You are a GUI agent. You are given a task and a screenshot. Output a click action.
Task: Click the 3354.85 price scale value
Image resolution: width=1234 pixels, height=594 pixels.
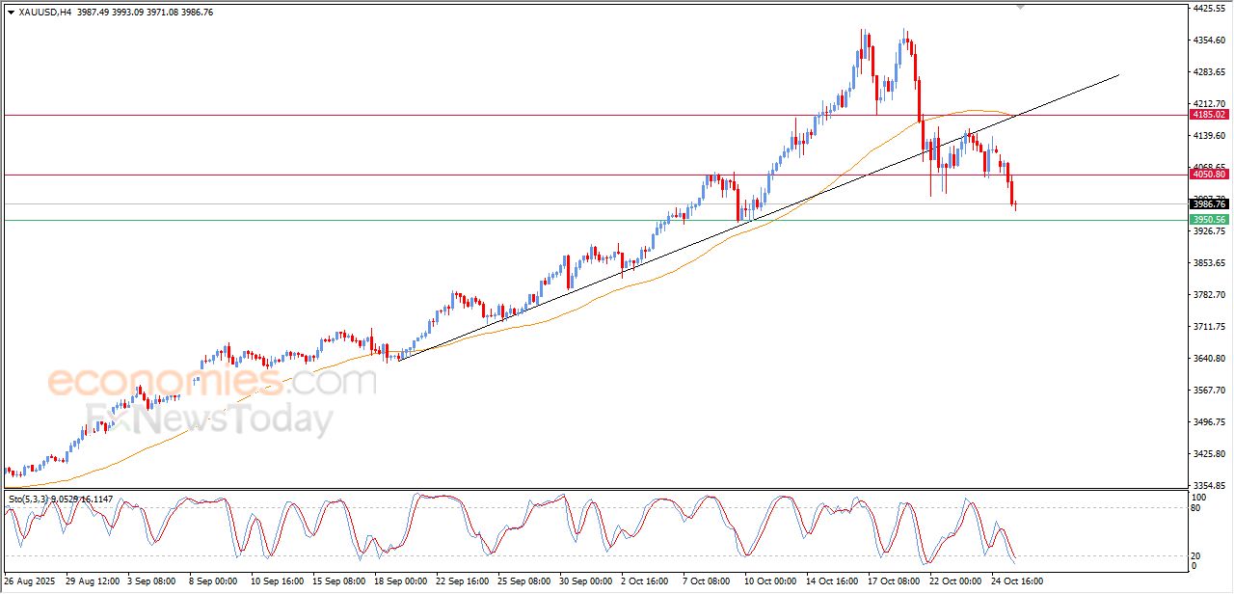click(x=1208, y=485)
